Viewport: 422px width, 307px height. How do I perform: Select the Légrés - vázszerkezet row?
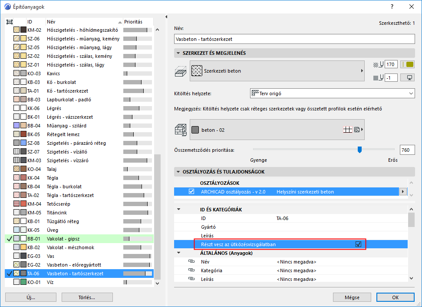[x=79, y=117]
